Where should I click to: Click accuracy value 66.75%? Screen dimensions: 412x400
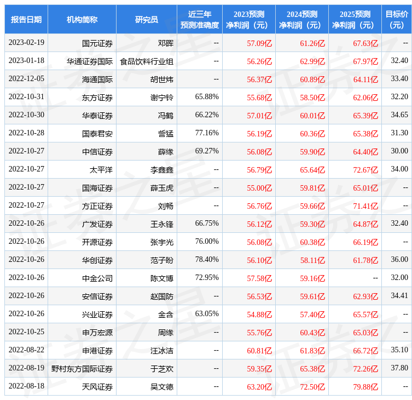click(207, 224)
